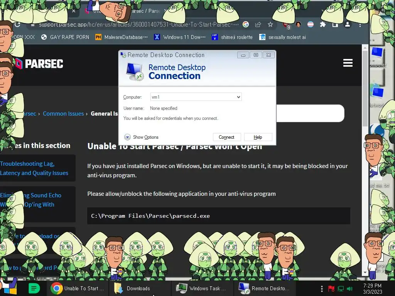This screenshot has width=395, height=296.
Task: Click the scrollbar down arrow on page
Action: [365, 272]
